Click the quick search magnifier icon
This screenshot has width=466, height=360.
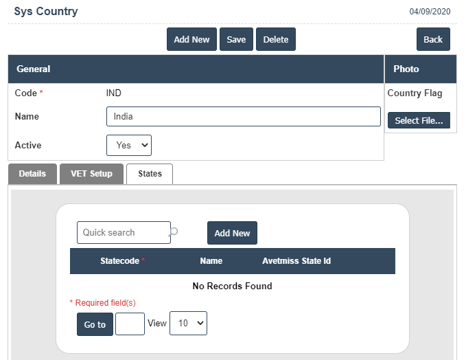pyautogui.click(x=174, y=232)
